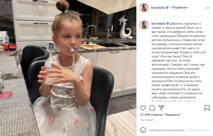Image resolution: width=213 pixels, height=136 pixels.
Task: Click the baby bottle in the photo
Action: (x=51, y=70)
